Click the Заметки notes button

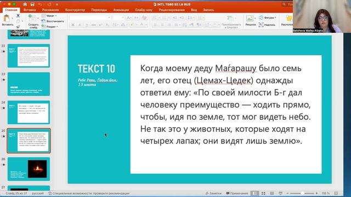(x=213, y=193)
